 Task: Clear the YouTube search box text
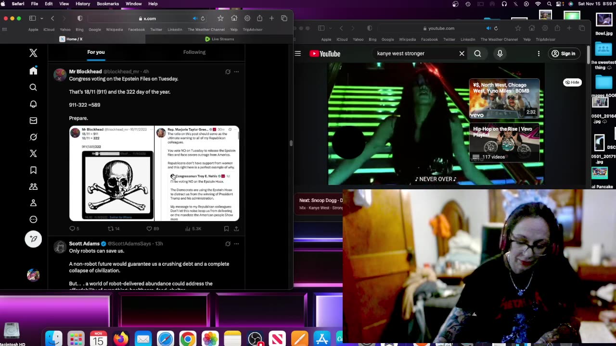tap(462, 54)
